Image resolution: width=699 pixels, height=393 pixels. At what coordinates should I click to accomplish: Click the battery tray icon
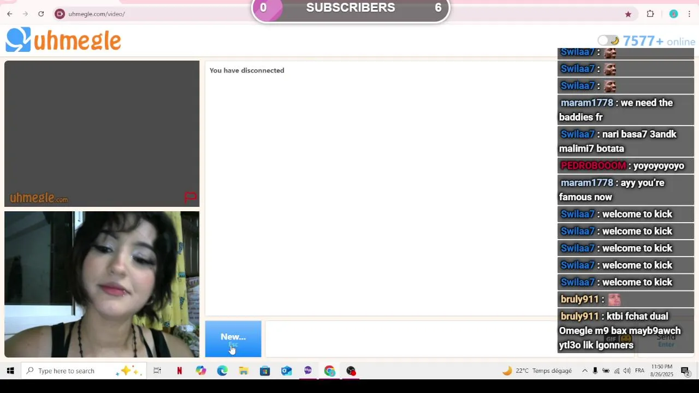pos(606,371)
